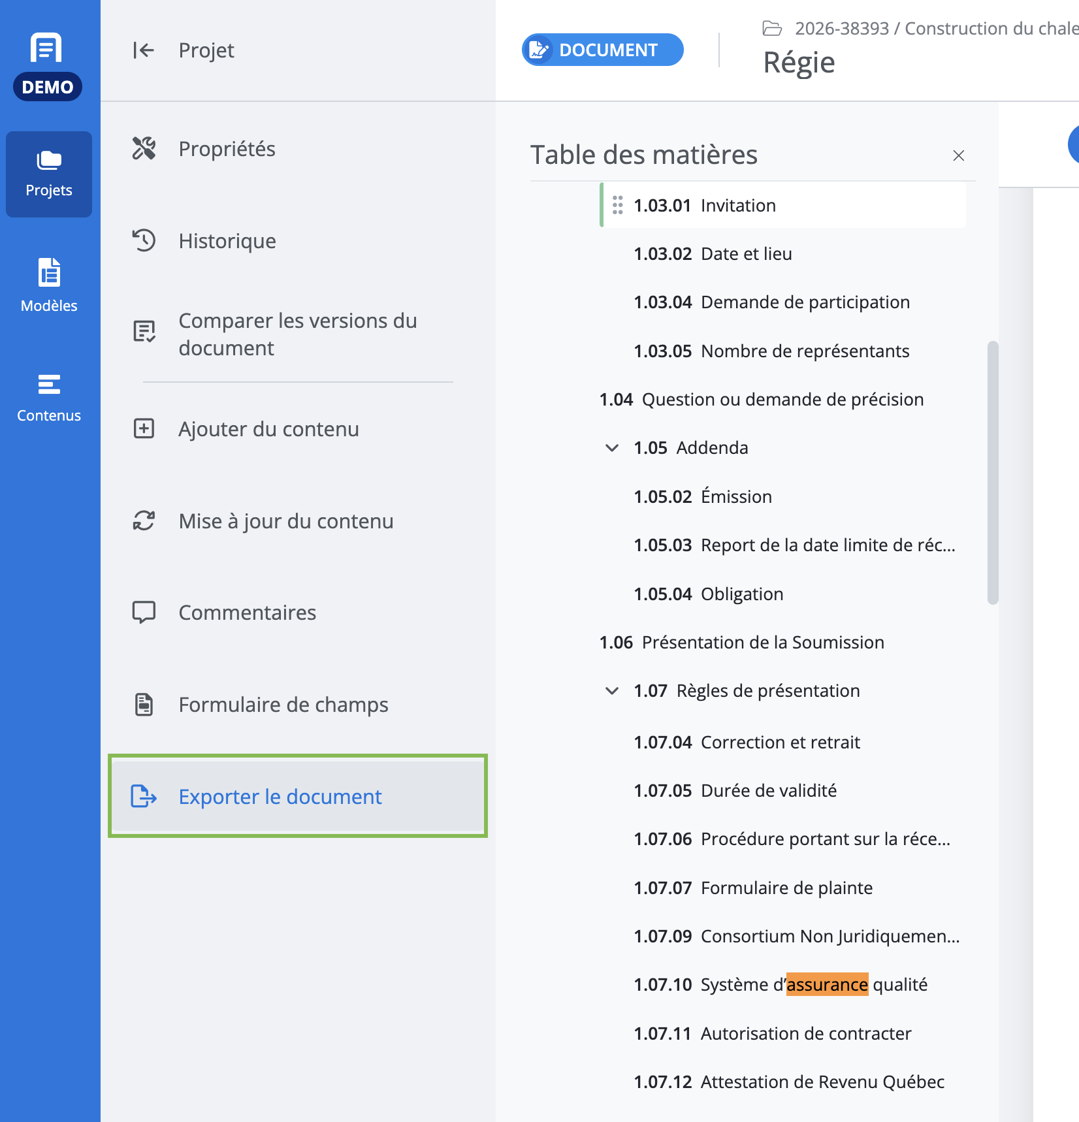
Task: Close the Table des matières panel
Action: tap(958, 155)
